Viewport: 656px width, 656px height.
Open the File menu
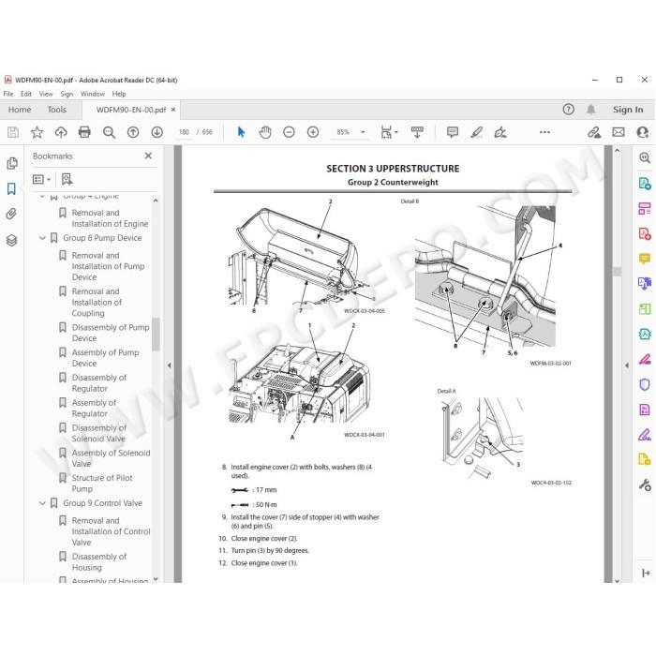coord(7,94)
